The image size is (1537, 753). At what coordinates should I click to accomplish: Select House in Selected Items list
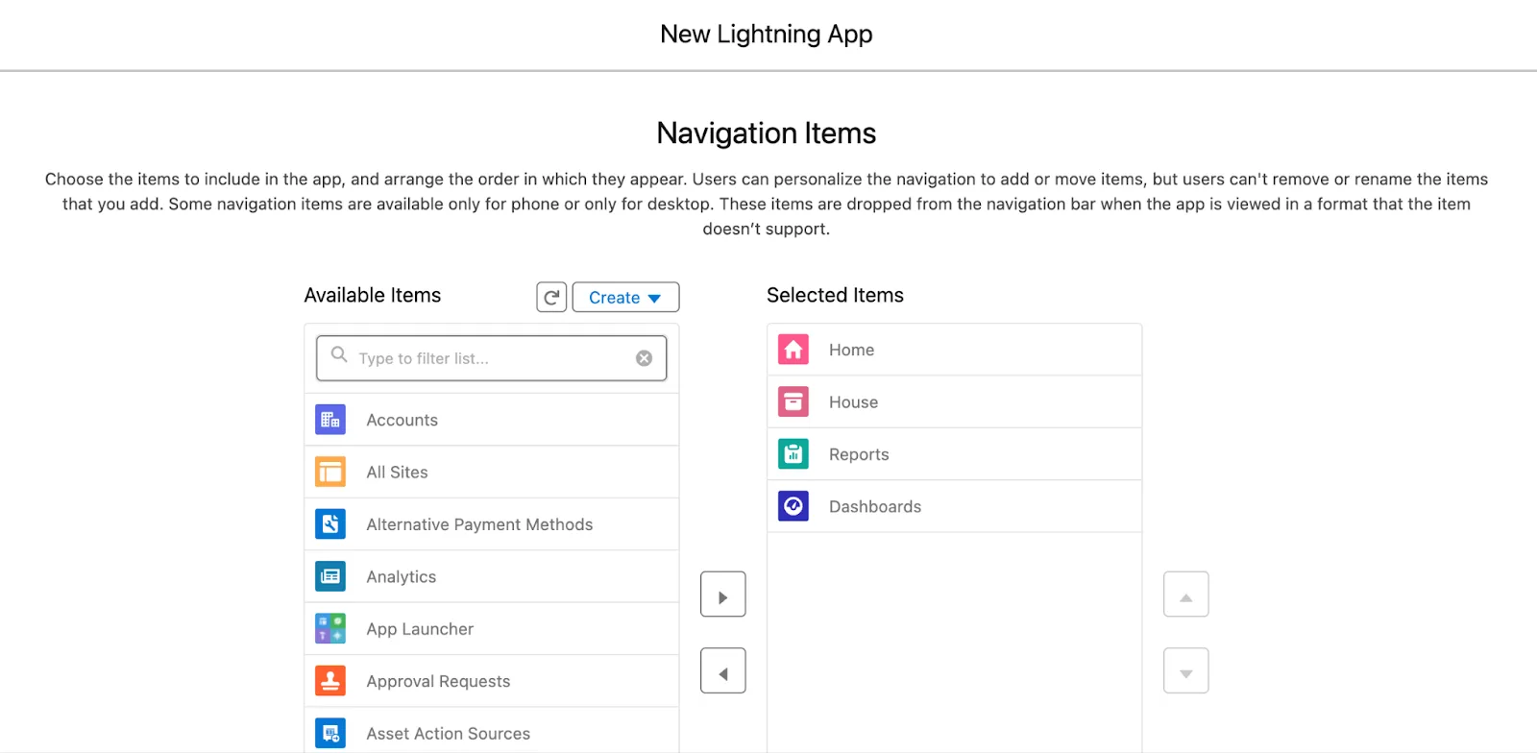[x=853, y=401]
